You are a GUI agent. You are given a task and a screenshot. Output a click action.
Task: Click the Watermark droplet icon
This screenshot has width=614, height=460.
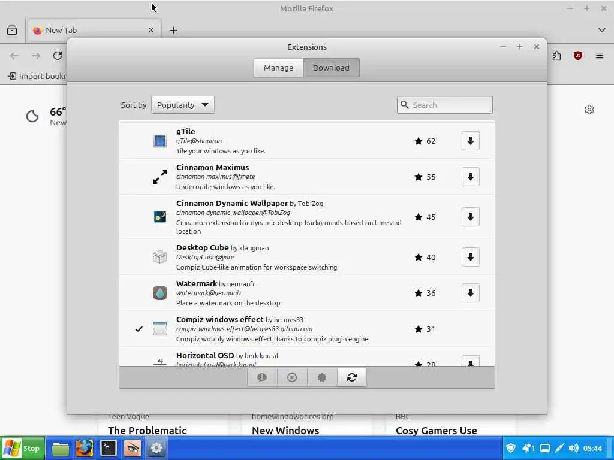click(159, 293)
